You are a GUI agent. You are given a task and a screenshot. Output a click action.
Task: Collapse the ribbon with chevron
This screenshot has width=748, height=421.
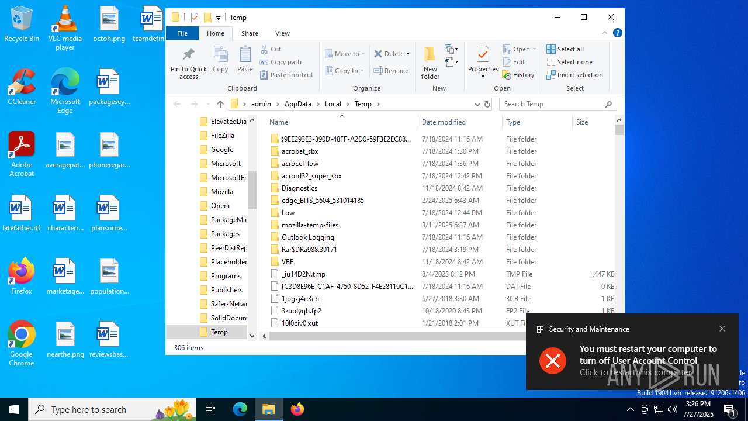(605, 33)
